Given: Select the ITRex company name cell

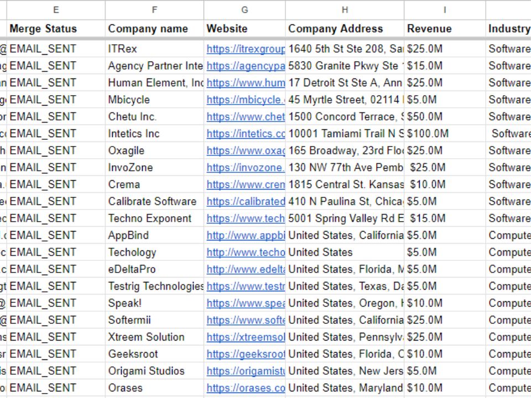Looking at the screenshot, I should click(154, 49).
